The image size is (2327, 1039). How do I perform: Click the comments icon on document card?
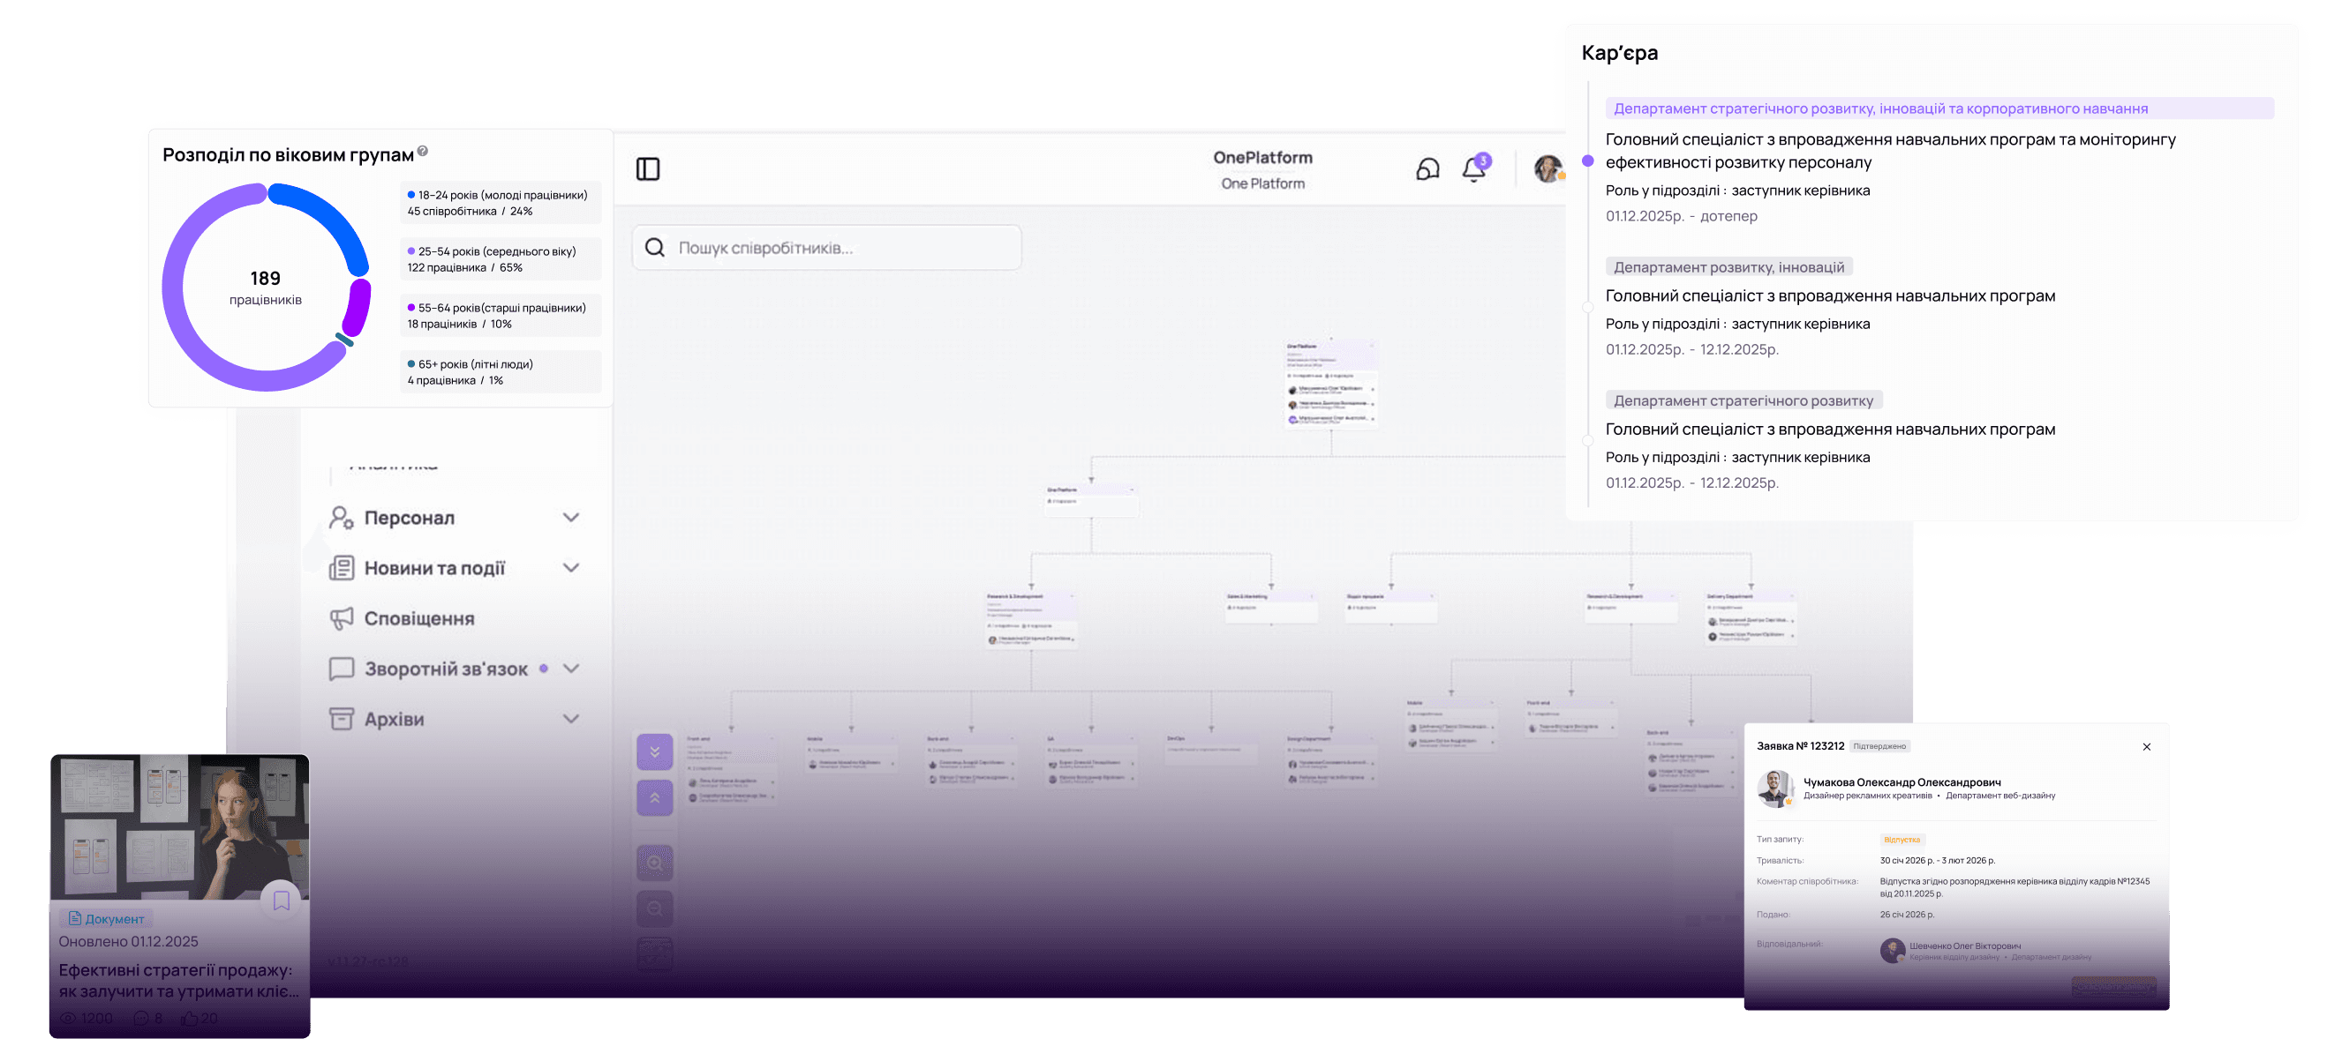(x=141, y=1018)
